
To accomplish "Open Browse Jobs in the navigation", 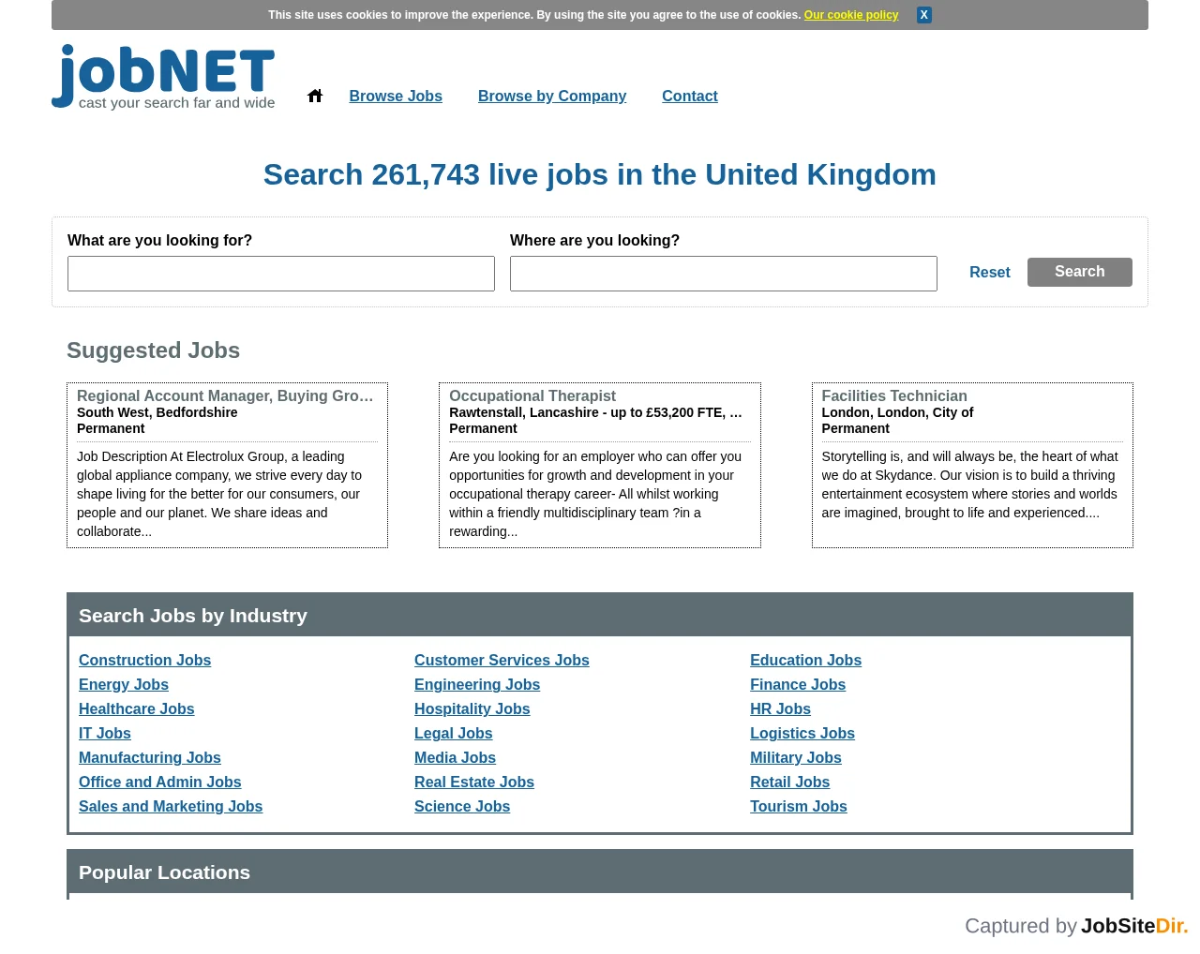I will point(396,96).
